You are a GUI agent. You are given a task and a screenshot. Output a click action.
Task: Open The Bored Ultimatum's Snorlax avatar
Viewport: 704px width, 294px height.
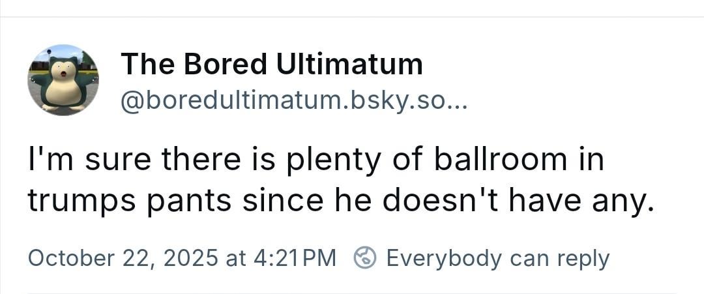63,80
